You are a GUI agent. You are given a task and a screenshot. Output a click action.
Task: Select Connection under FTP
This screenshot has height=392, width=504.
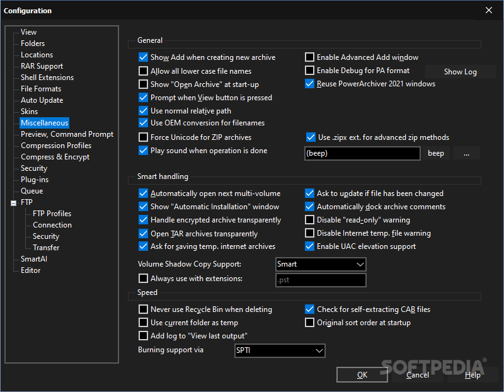pyautogui.click(x=52, y=225)
